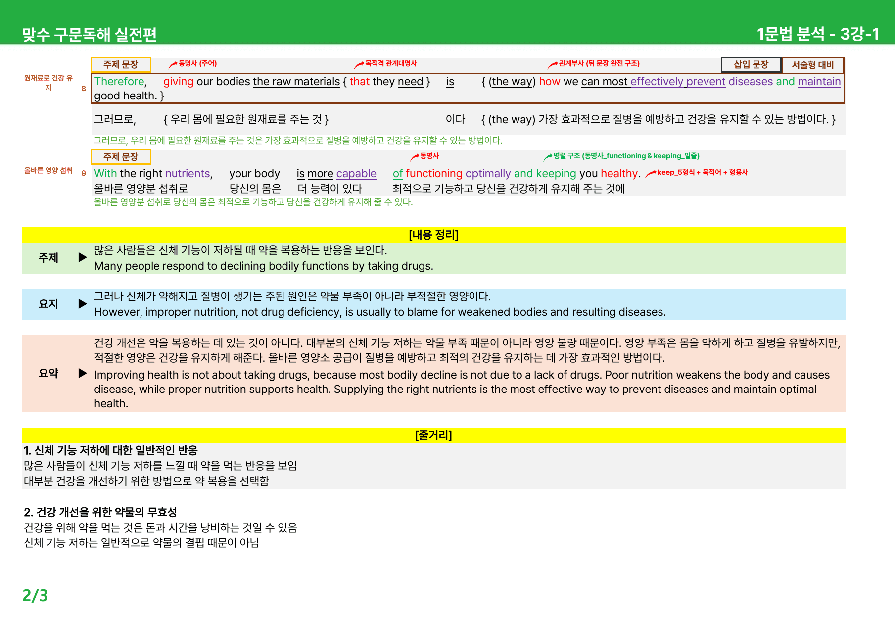
Task: Click the red word 'how' in sentence 8
Action: [x=550, y=81]
